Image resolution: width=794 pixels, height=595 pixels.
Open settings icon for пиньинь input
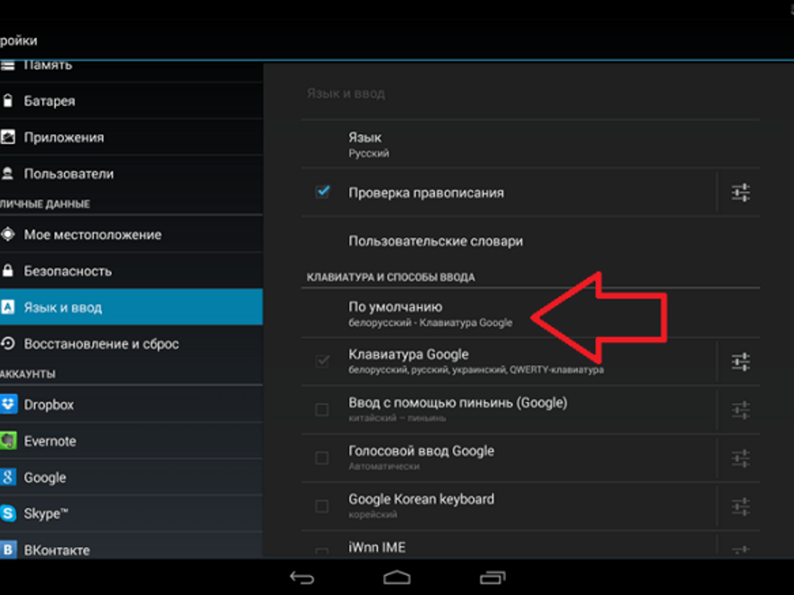click(741, 410)
